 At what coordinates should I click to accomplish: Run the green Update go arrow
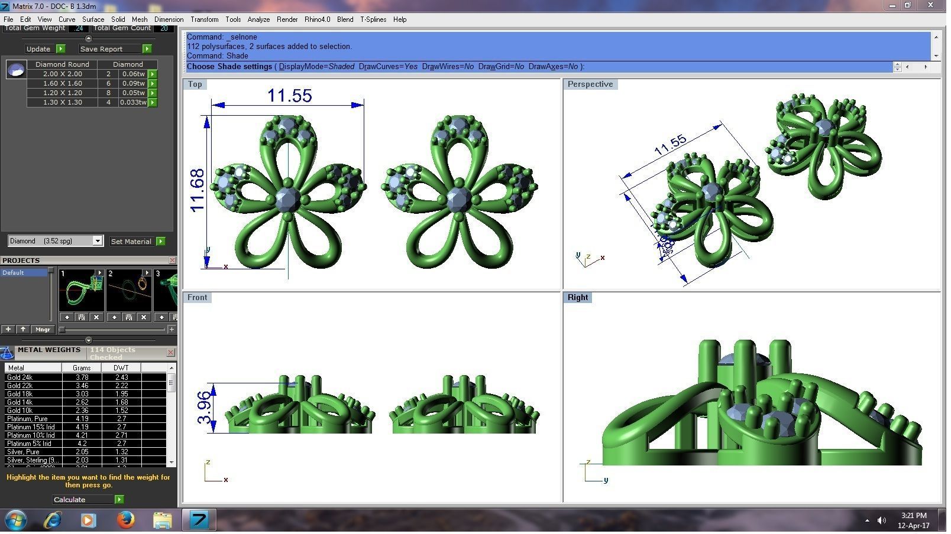[61, 49]
